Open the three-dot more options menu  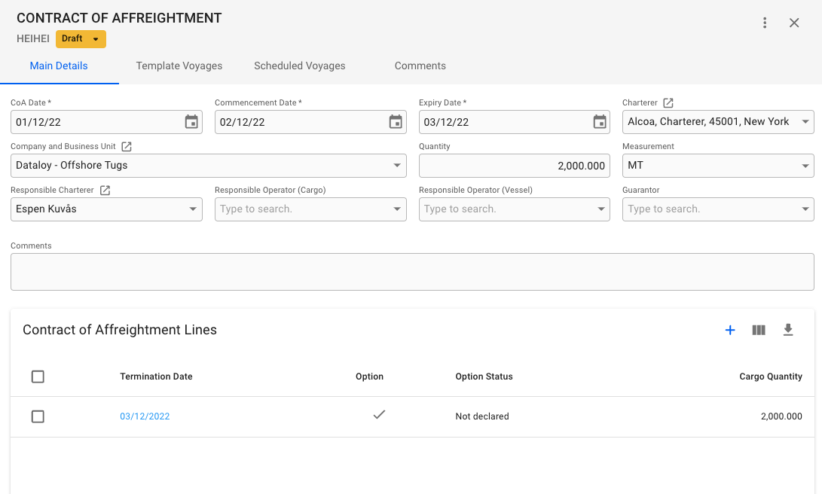(765, 23)
